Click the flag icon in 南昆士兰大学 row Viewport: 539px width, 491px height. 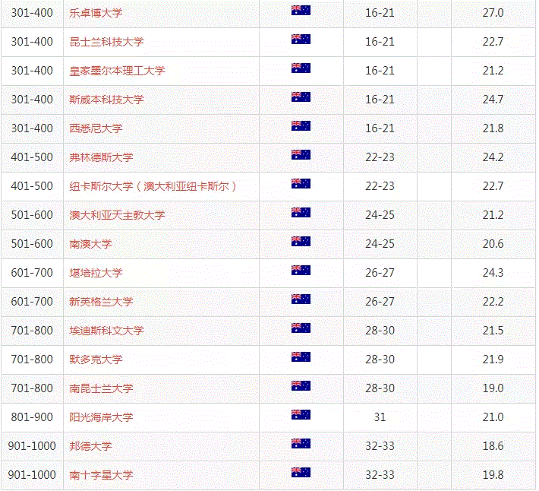click(301, 386)
